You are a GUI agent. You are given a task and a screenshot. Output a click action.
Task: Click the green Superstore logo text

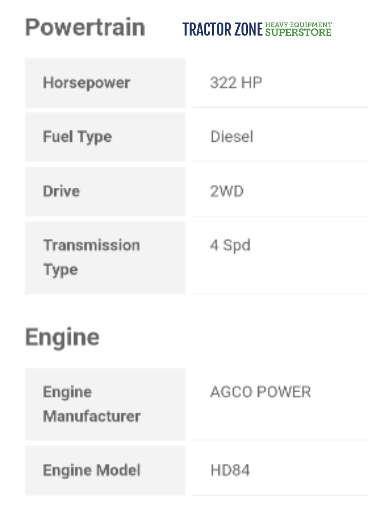(298, 32)
